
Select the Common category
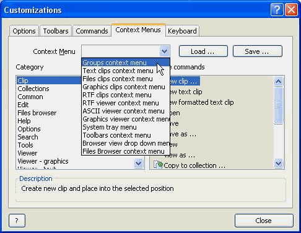click(x=49, y=97)
